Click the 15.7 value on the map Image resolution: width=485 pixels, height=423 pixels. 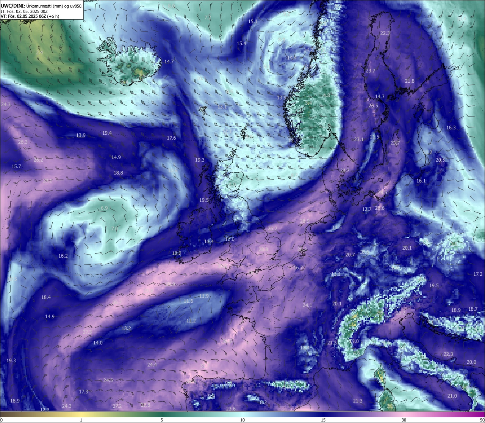pos(16,167)
